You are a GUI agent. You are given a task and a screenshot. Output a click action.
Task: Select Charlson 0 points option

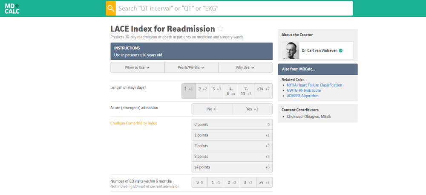tap(232, 125)
